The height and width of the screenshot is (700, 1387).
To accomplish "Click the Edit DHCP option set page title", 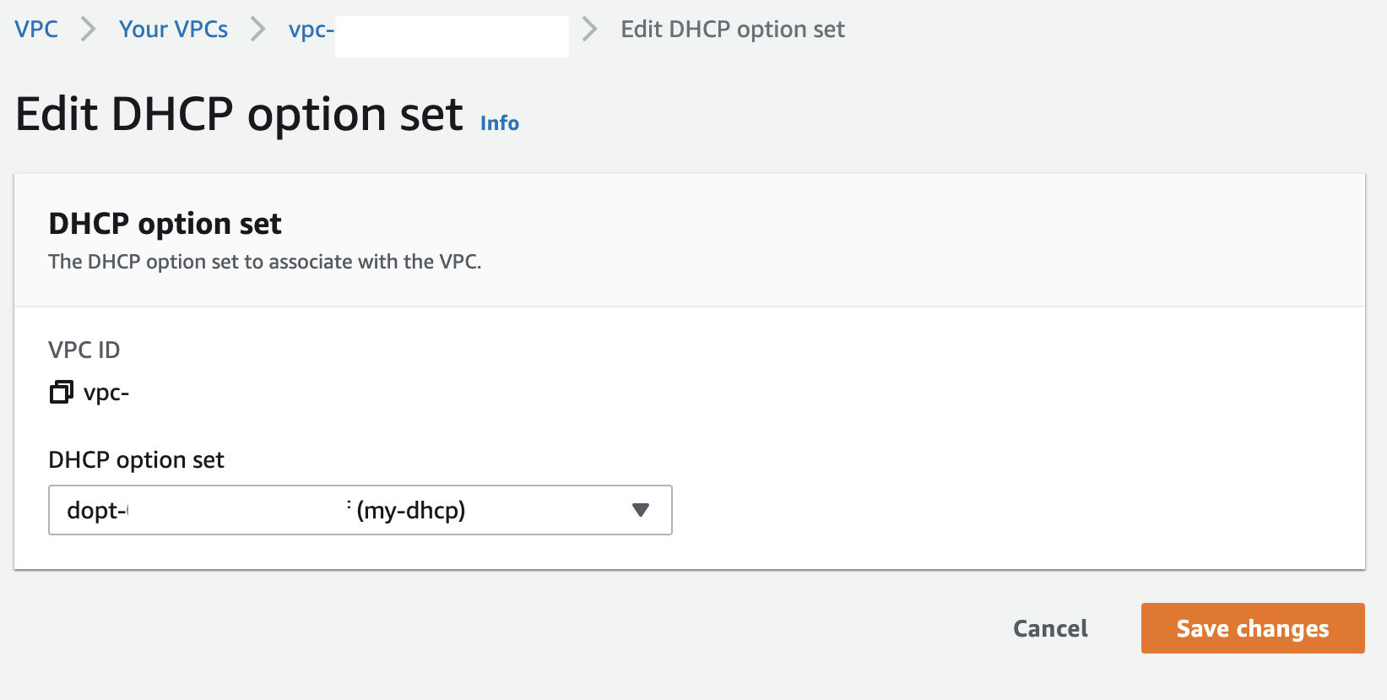I will pyautogui.click(x=239, y=114).
